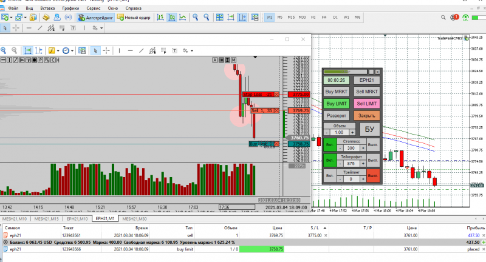The image size is (486, 262).
Task: Open the Сервис menu
Action: click(94, 9)
